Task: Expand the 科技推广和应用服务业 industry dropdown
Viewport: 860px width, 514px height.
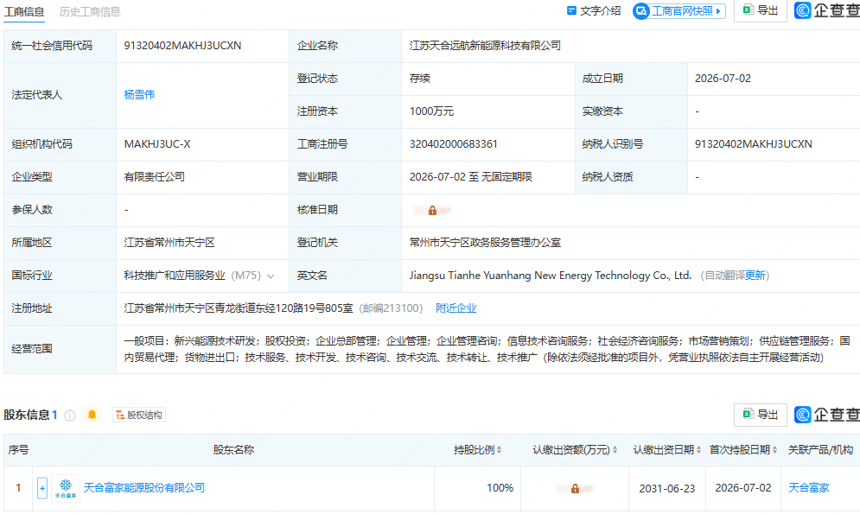Action: [x=271, y=276]
